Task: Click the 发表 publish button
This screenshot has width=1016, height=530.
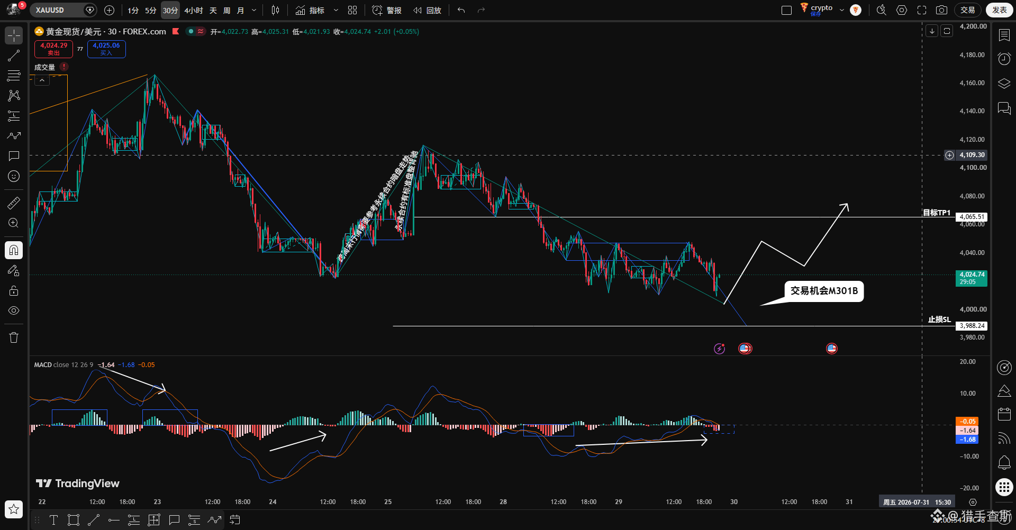Action: pyautogui.click(x=1000, y=10)
